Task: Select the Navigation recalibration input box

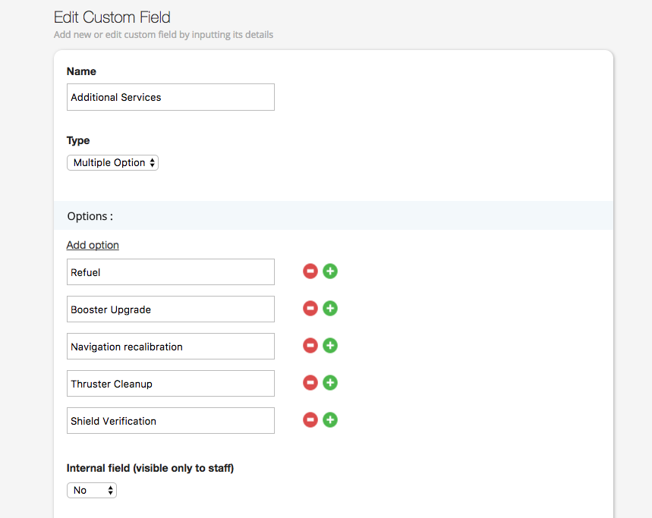Action: pos(171,347)
